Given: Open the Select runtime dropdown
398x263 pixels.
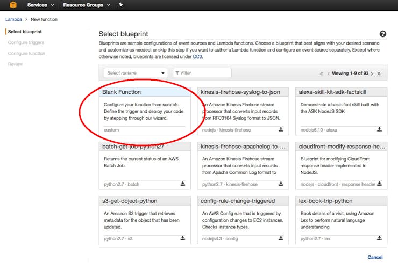Looking at the screenshot, I should 136,73.
